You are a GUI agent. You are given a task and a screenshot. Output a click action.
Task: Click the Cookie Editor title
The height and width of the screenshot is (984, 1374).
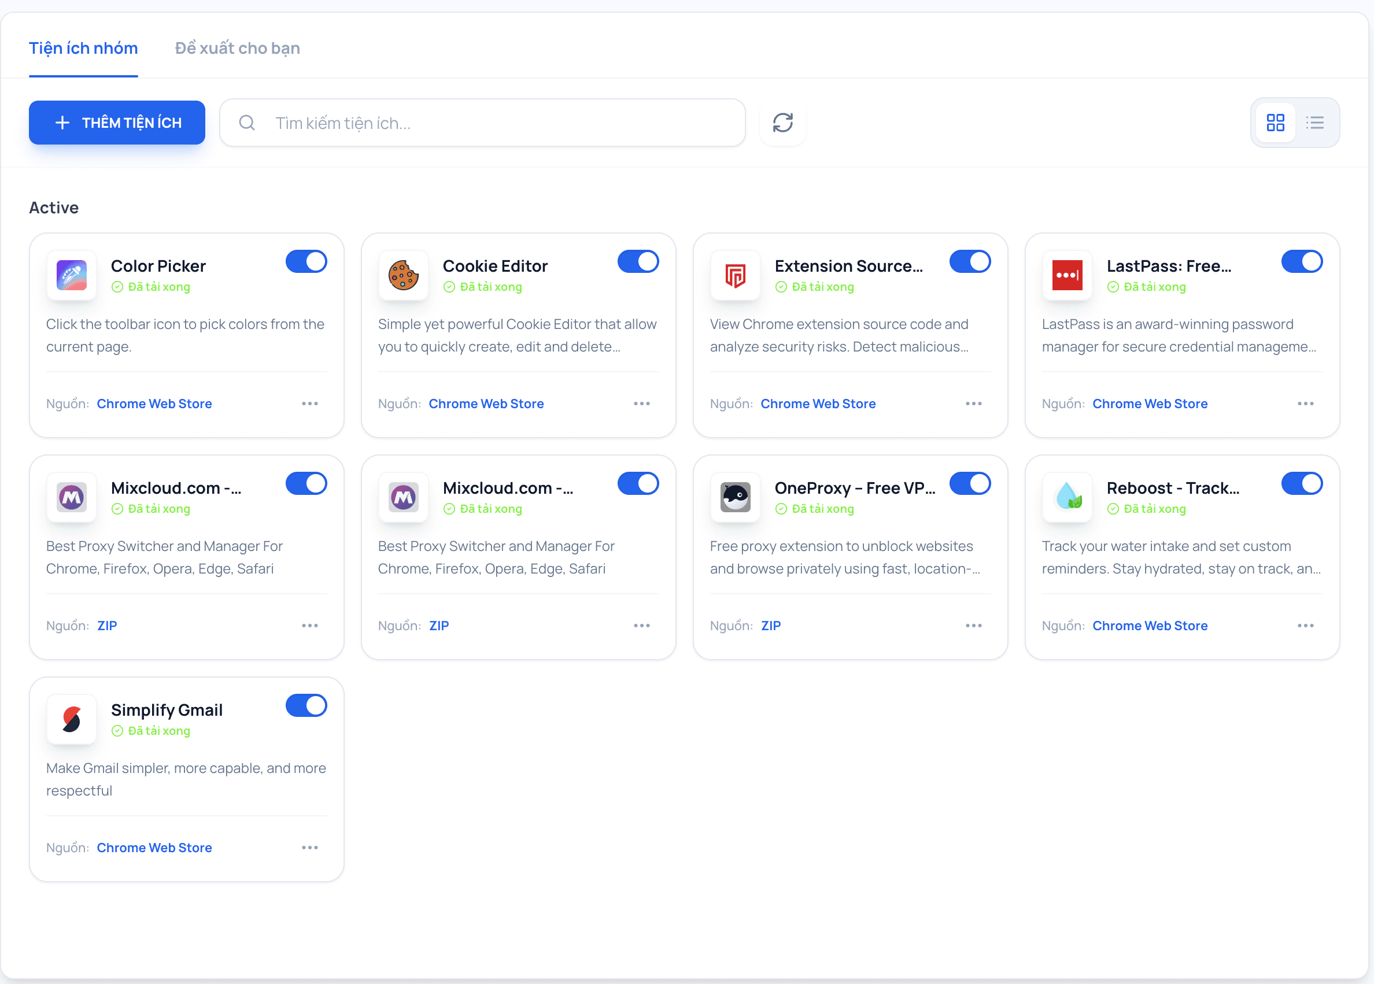click(x=496, y=267)
